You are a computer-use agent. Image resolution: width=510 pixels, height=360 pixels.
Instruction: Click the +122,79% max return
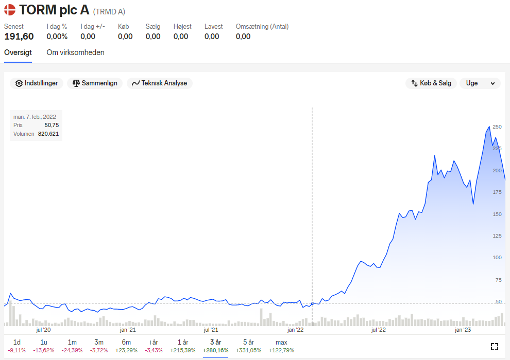coord(281,351)
